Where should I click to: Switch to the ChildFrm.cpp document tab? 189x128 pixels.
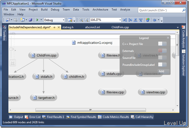point(120,27)
